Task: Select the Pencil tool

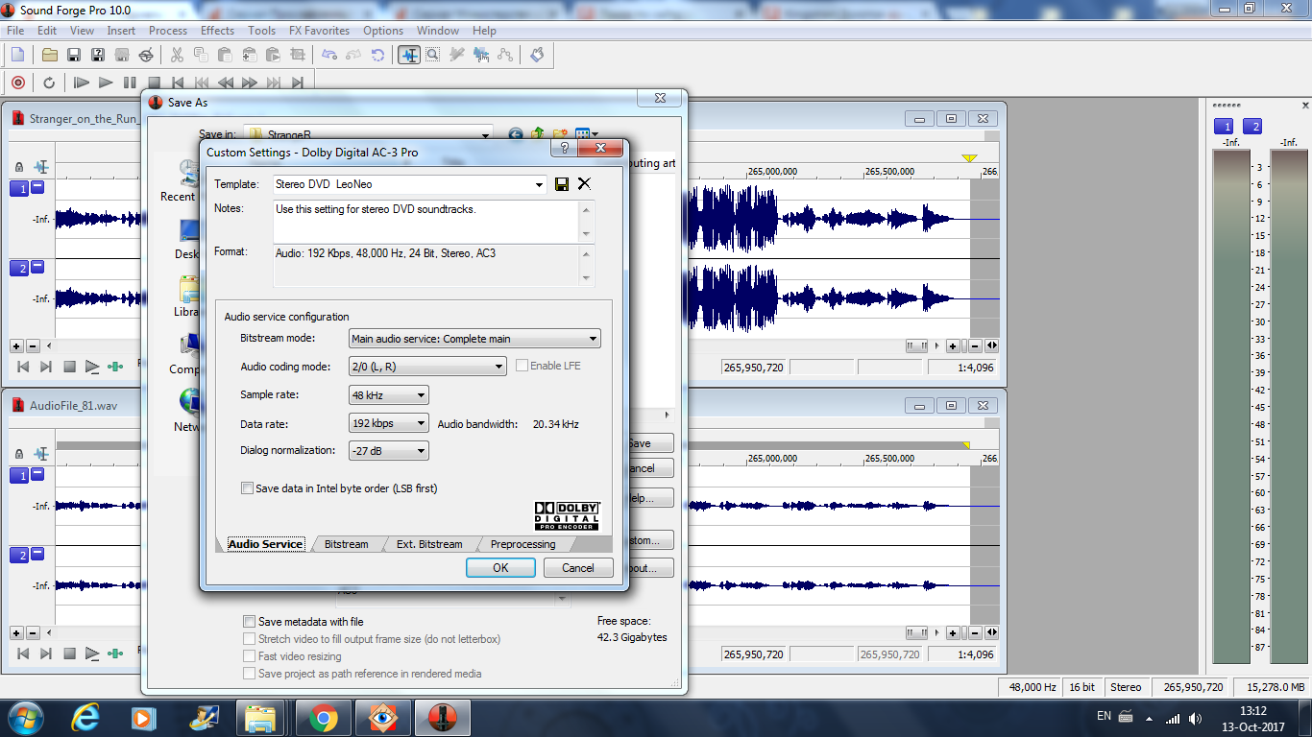Action: coord(457,55)
